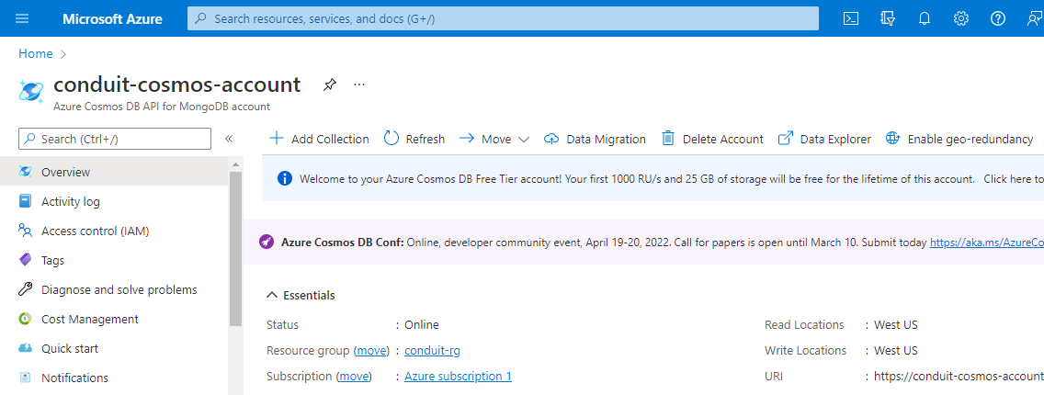Click the sidebar Notifications icon
Image resolution: width=1044 pixels, height=395 pixels.
click(x=26, y=378)
